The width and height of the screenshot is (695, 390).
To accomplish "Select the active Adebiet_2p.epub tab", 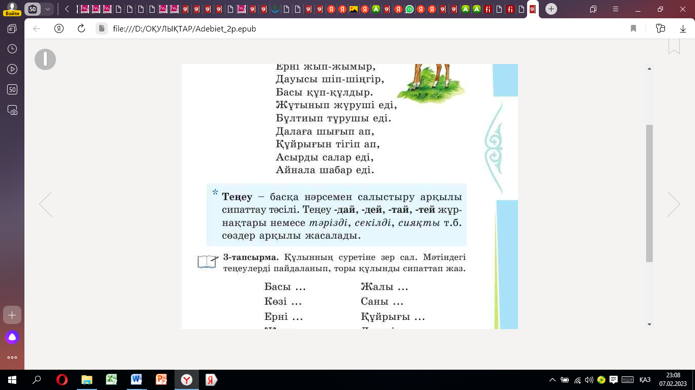I will pyautogui.click(x=532, y=9).
